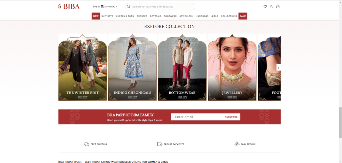The height and width of the screenshot is (163, 342).
Task: Open The Winter Edit collection image
Action: (x=83, y=67)
